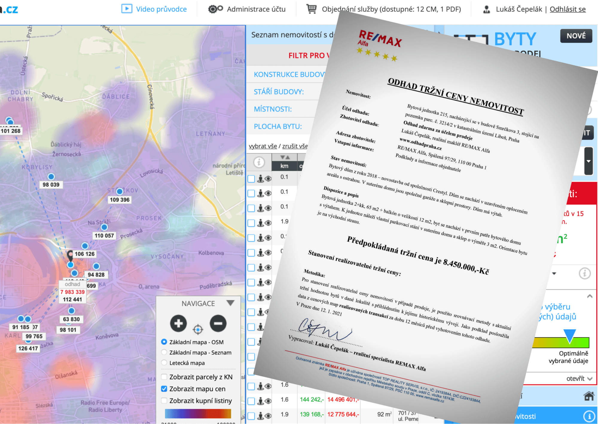This screenshot has height=424, width=598.
Task: Click the shopping cart icon for Objednání služby
Action: [311, 9]
